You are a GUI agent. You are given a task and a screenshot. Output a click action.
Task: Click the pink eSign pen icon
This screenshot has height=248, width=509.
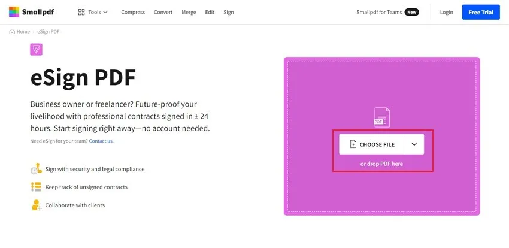37,49
